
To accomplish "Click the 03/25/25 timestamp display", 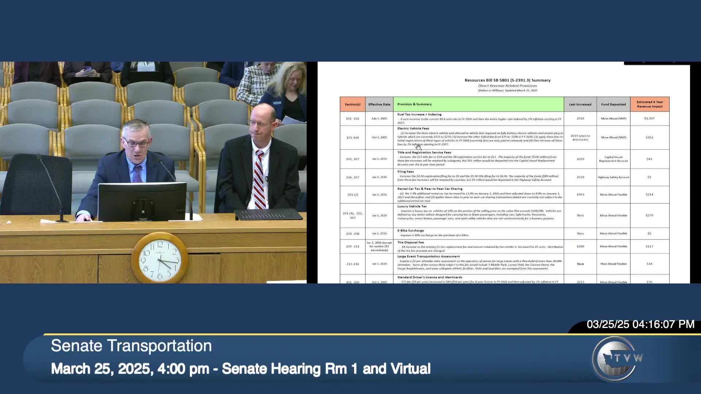I will point(640,324).
